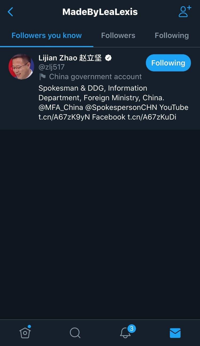The width and height of the screenshot is (200, 346).
Task: Tap the MadeByLeaLexis header title
Action: coord(100,12)
